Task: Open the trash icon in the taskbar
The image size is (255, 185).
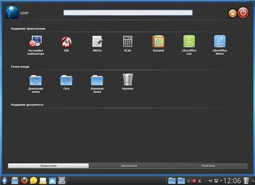Action: pyautogui.click(x=246, y=181)
